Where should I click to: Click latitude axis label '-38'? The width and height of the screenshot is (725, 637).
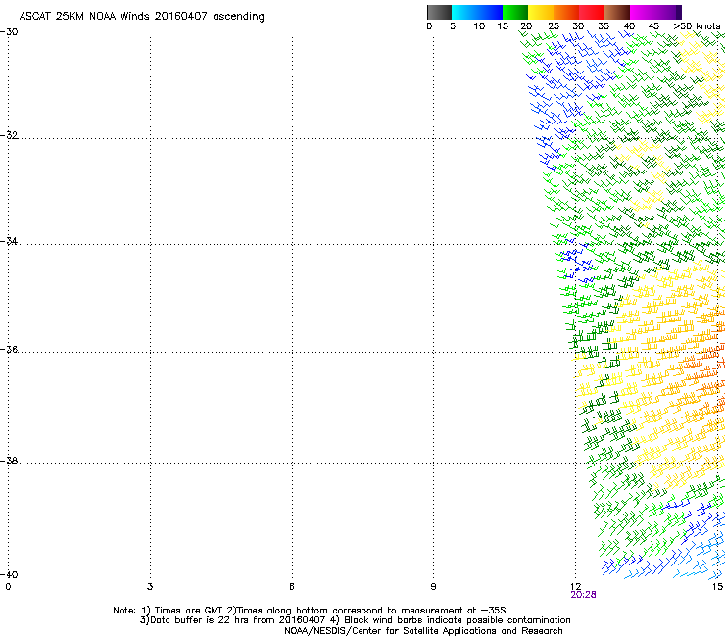pyautogui.click(x=9, y=461)
